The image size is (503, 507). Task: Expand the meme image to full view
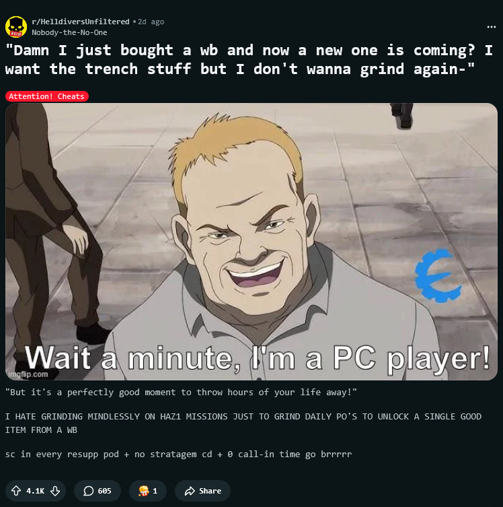tap(251, 242)
